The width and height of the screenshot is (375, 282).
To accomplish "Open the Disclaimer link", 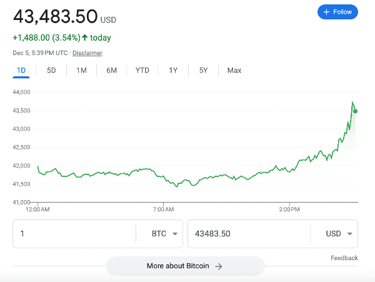I will click(87, 53).
